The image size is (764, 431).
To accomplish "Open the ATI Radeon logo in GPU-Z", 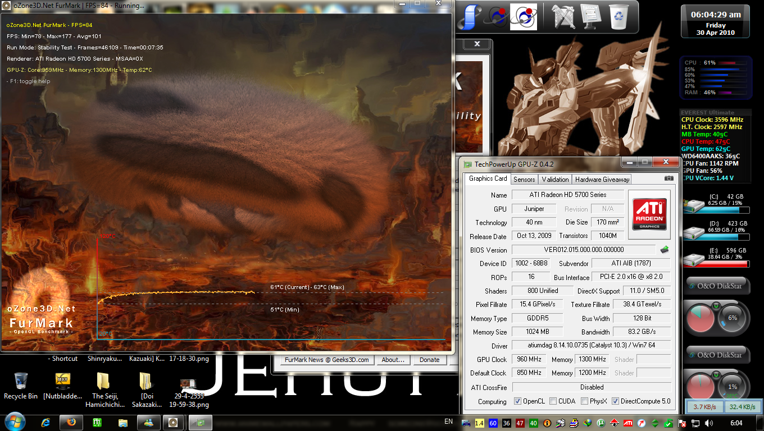I will (649, 213).
